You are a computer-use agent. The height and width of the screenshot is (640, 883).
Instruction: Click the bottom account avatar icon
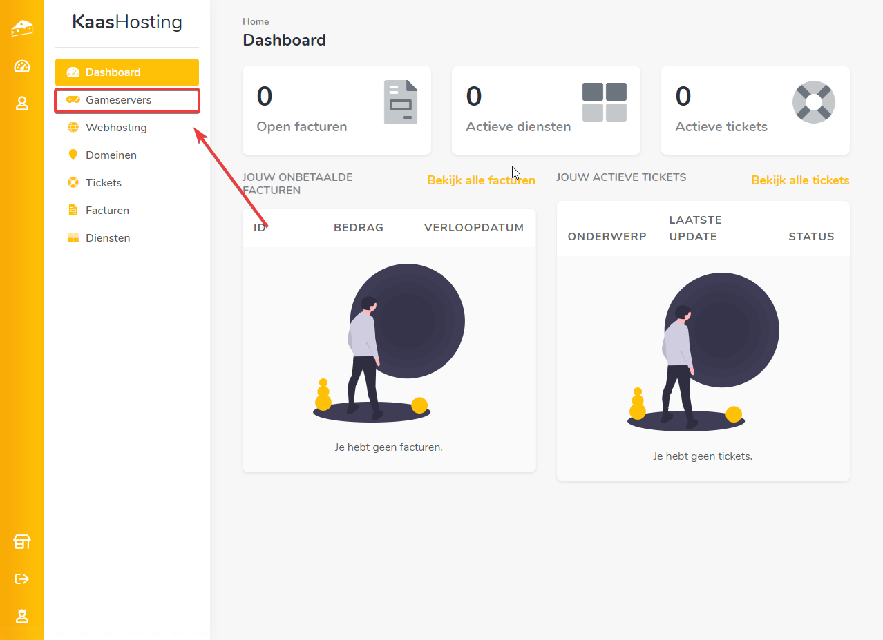click(22, 616)
